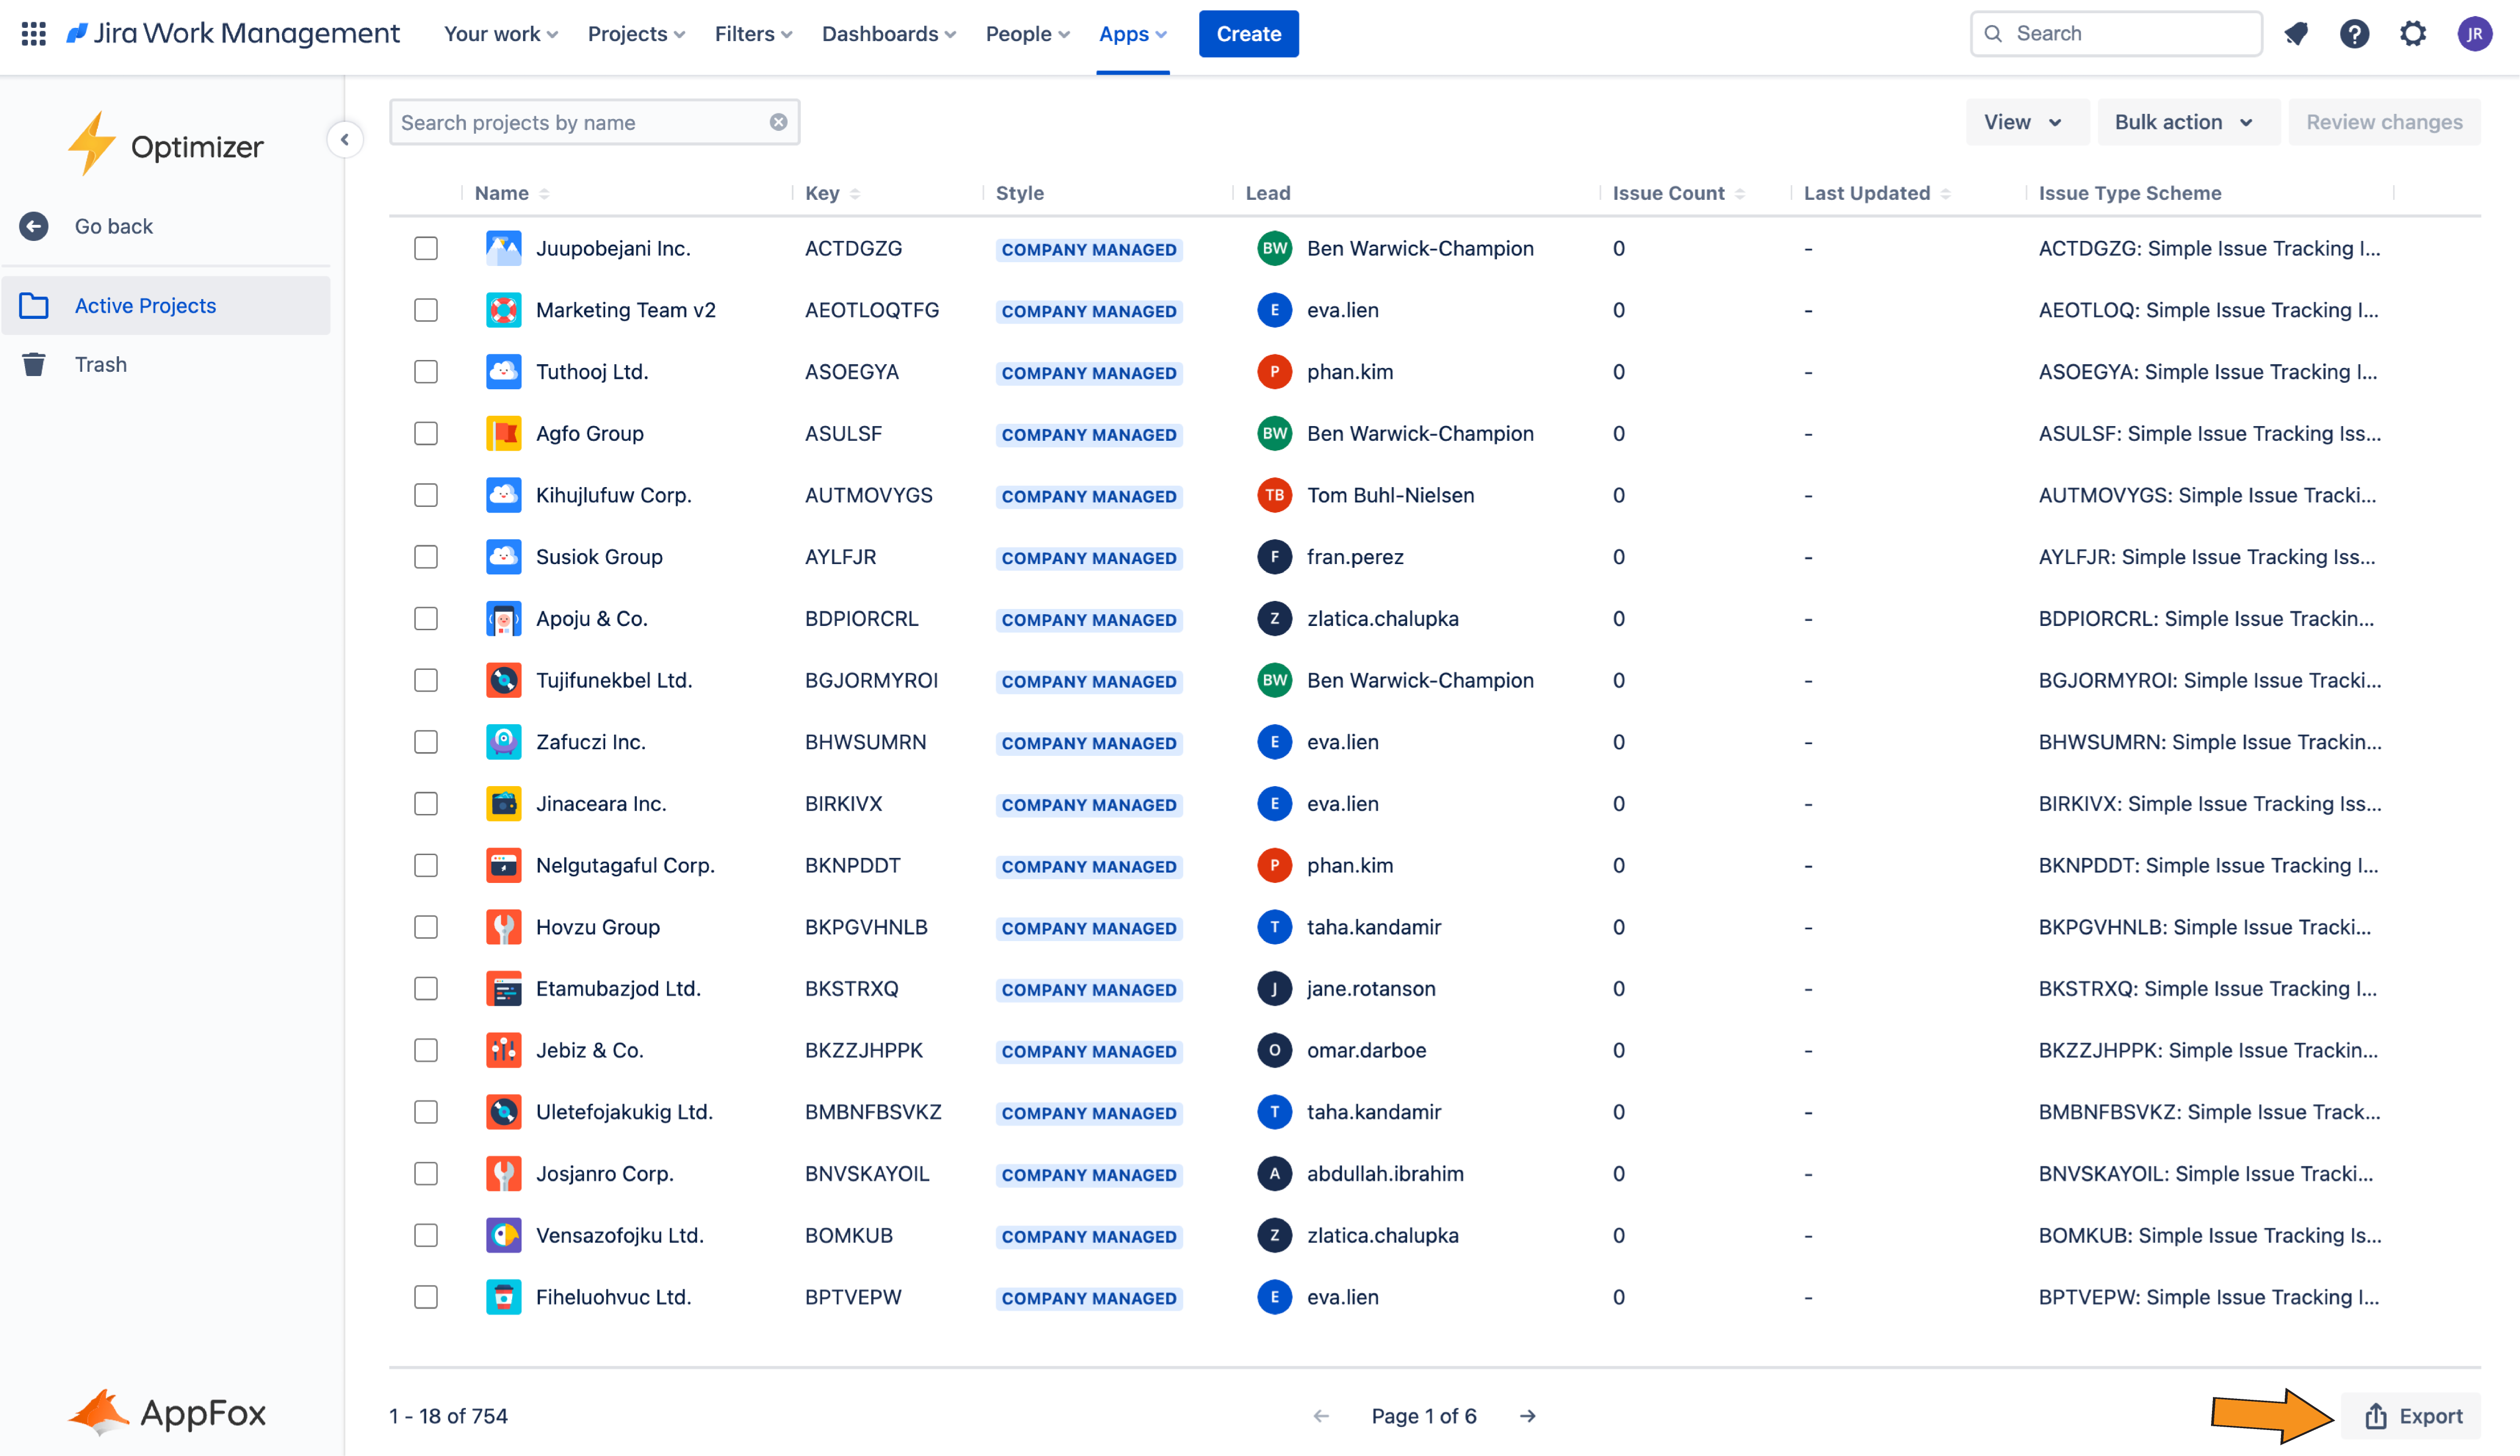
Task: Open the app switcher grid icon
Action: pyautogui.click(x=33, y=34)
